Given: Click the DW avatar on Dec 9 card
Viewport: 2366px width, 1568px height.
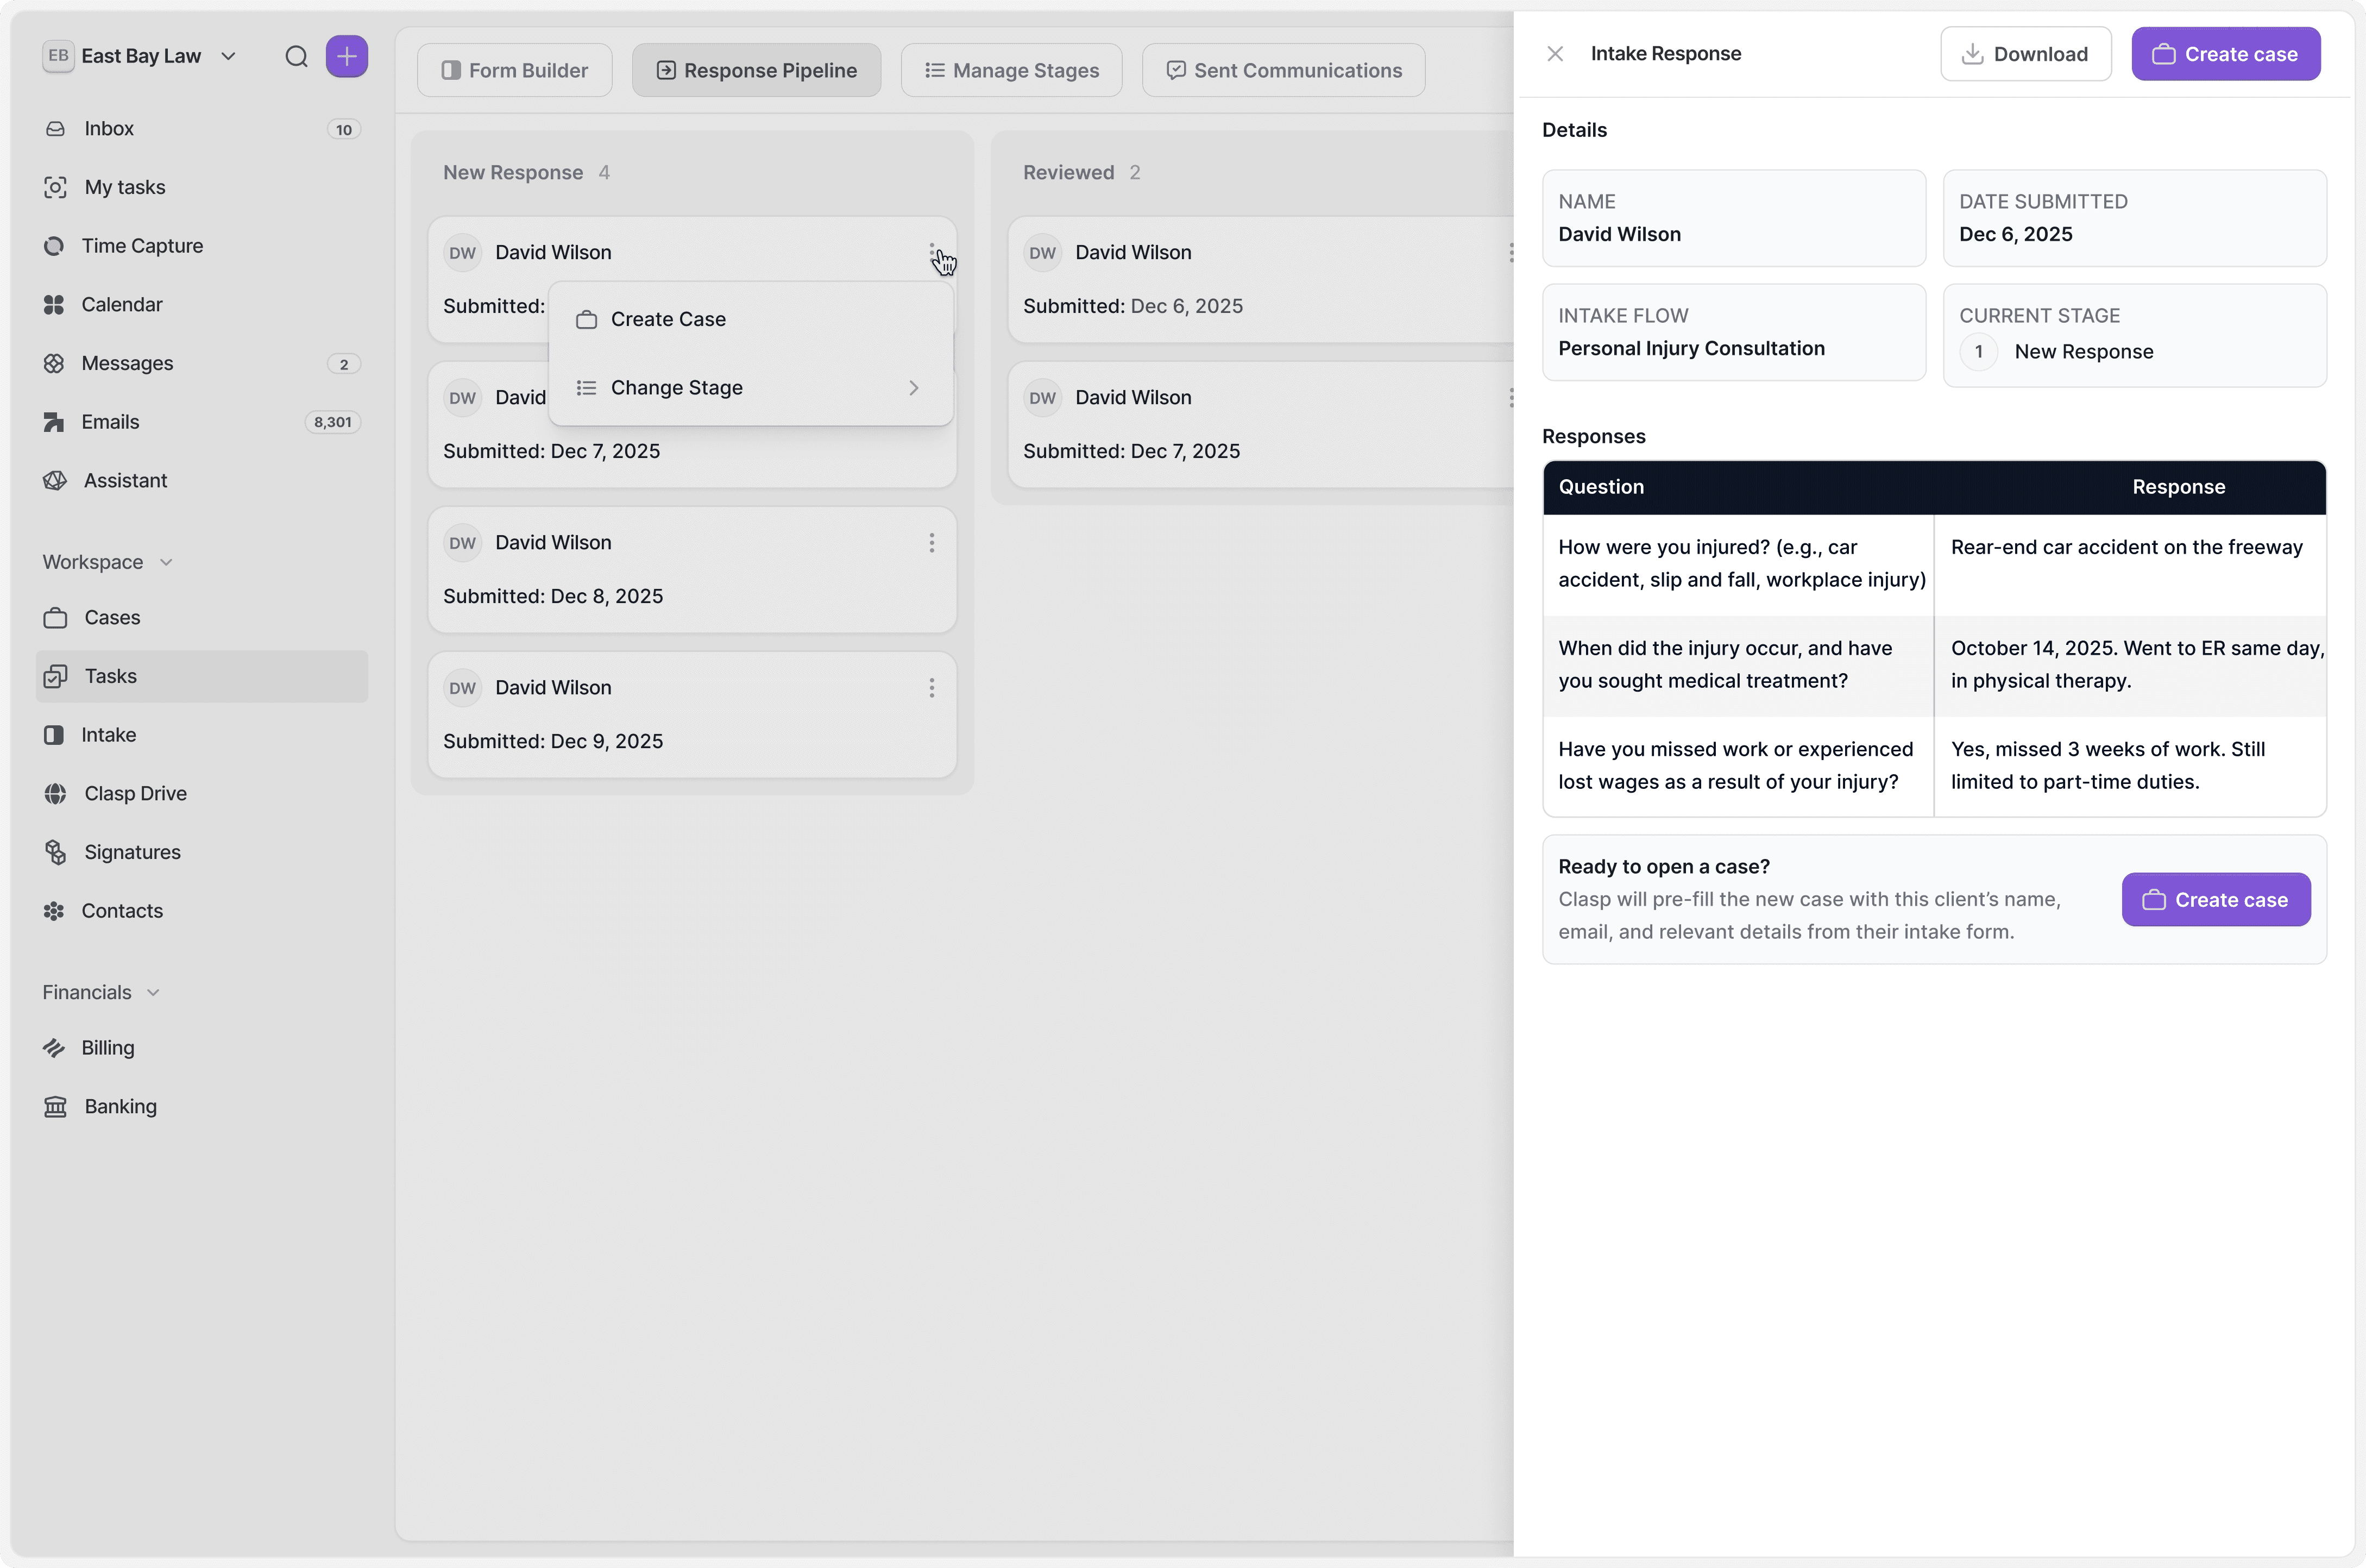Looking at the screenshot, I should click(x=462, y=688).
